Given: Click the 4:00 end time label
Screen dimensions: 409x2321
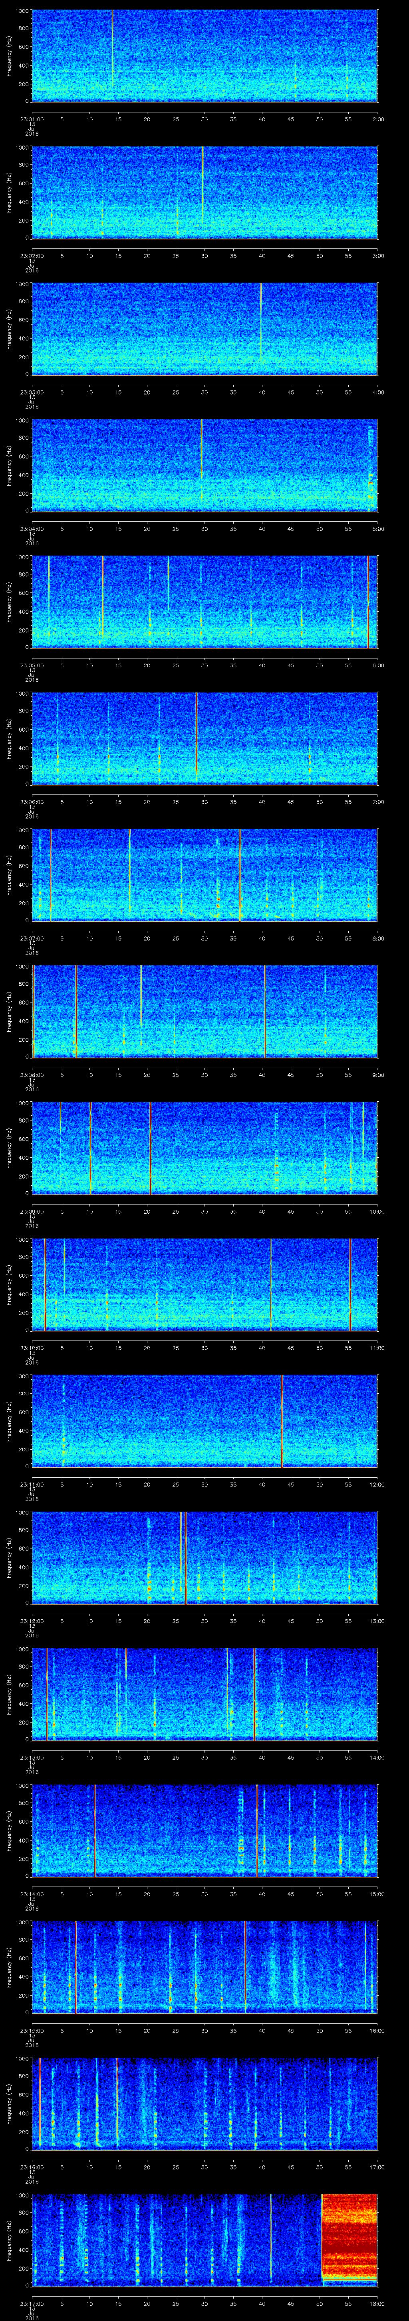Looking at the screenshot, I should pos(377,392).
